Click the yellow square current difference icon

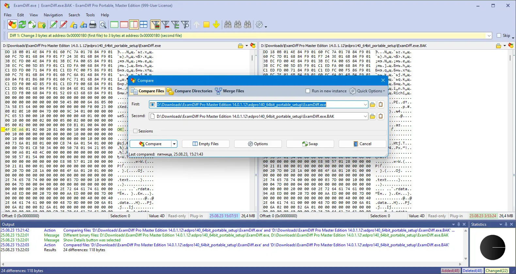pos(206,24)
